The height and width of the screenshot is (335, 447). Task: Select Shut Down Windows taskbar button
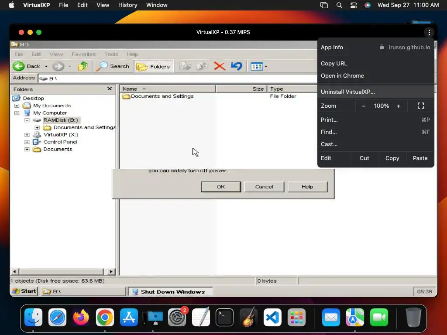(171, 292)
